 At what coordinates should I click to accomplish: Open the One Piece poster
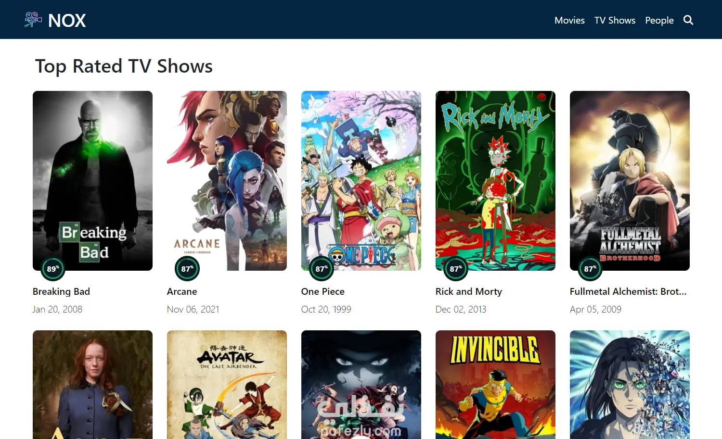(361, 181)
